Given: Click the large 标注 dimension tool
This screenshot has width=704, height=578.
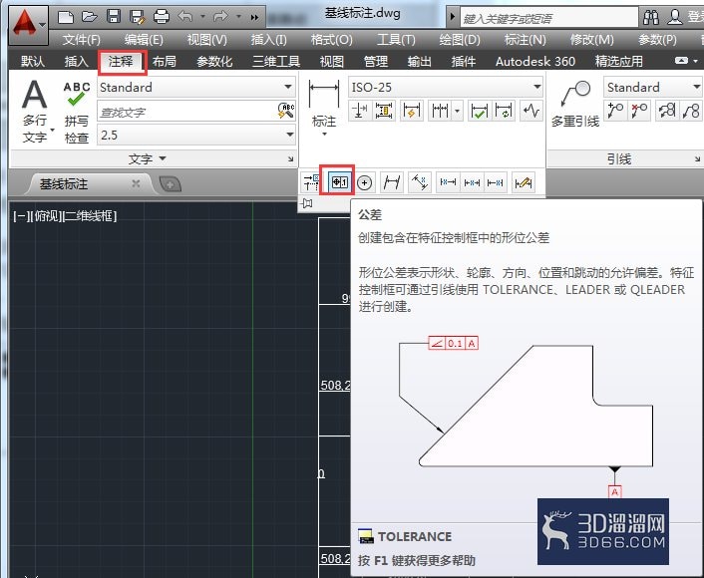Looking at the screenshot, I should (x=324, y=108).
